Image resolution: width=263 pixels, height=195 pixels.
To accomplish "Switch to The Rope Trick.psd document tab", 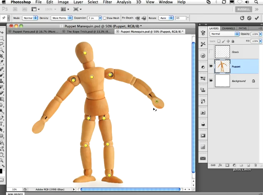I will (87, 31).
